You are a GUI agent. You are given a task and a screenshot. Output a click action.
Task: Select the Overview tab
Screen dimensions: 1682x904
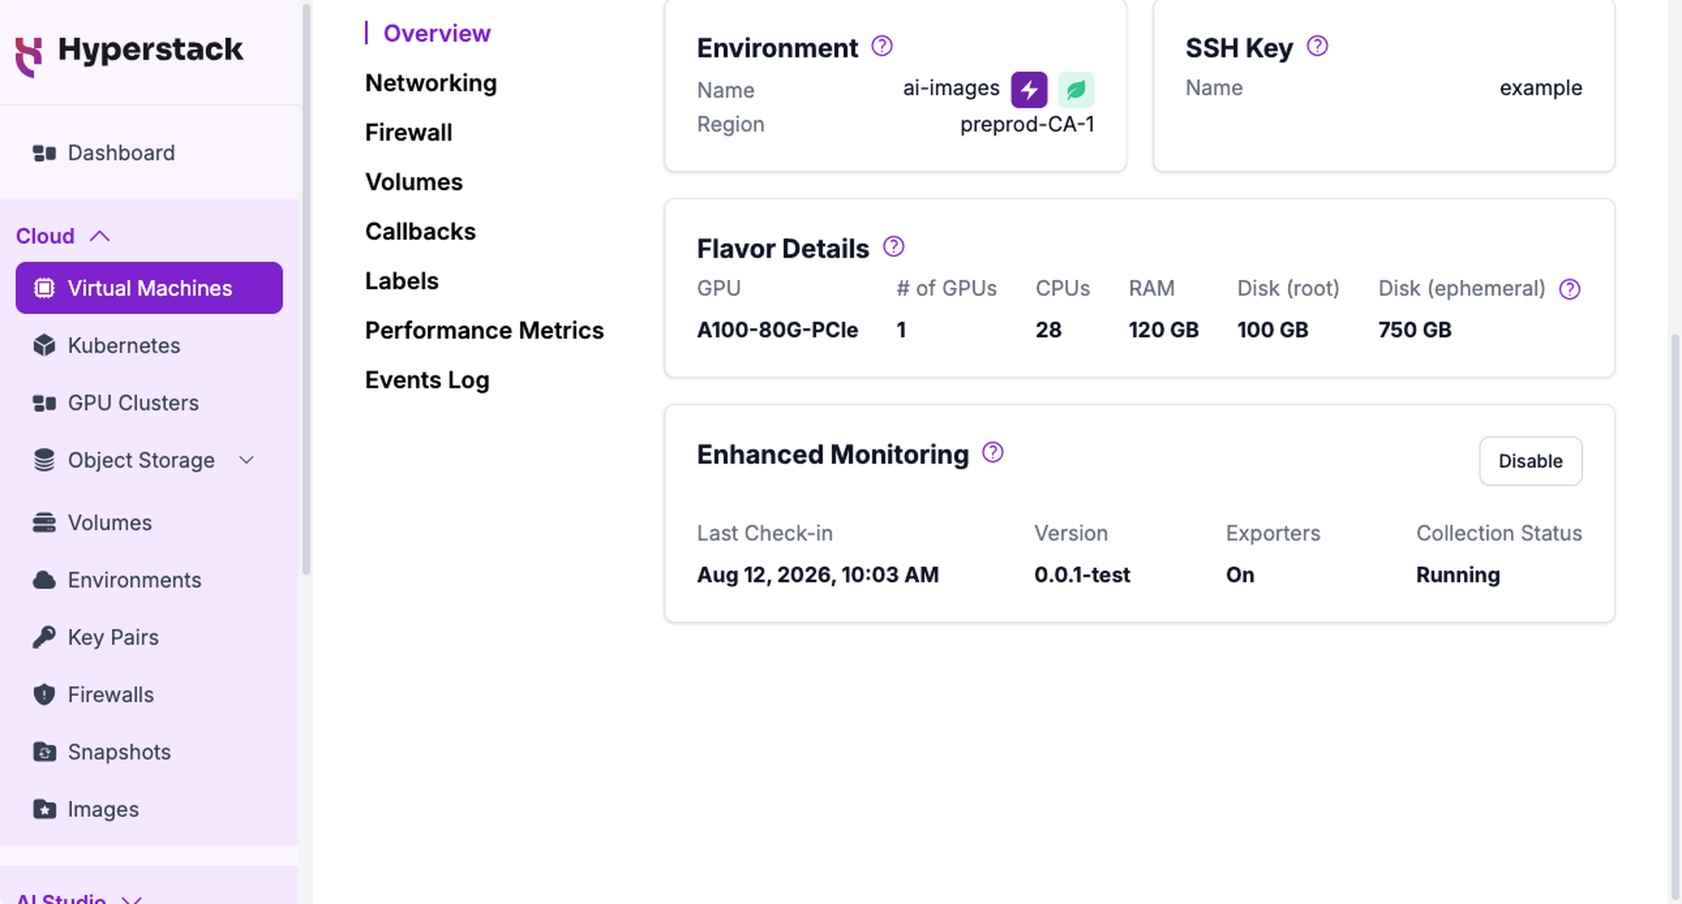coord(436,33)
